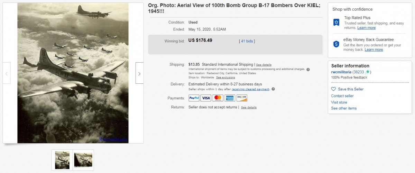
Task: Click the Mastercard payment icon
Action: pos(218,98)
